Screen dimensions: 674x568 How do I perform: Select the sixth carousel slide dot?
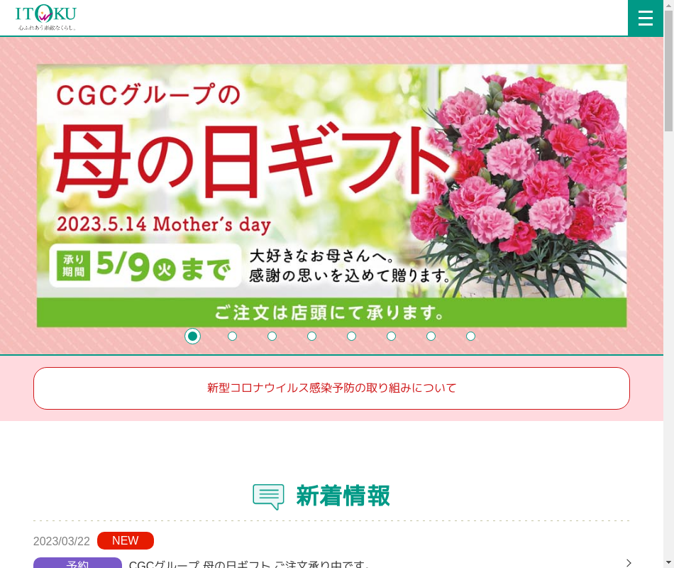point(391,336)
